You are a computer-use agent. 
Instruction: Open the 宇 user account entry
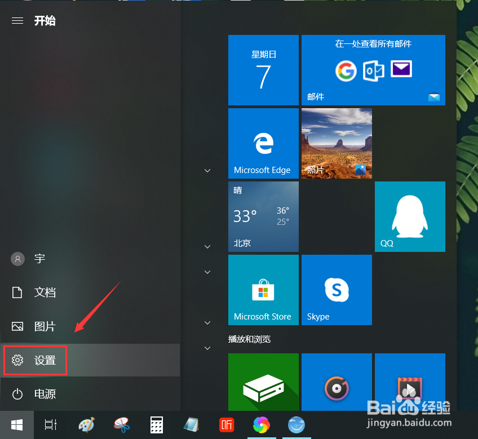pyautogui.click(x=90, y=259)
